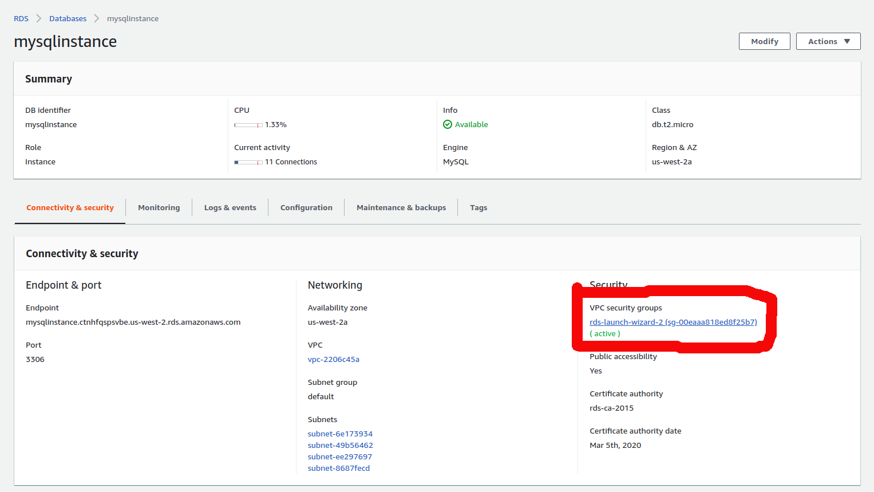Click the Modify button
Image resolution: width=874 pixels, height=492 pixels.
click(x=765, y=41)
